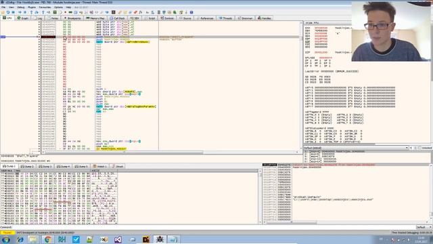Switch to the SEH tab
The width and height of the screenshot is (433, 244).
point(135,18)
